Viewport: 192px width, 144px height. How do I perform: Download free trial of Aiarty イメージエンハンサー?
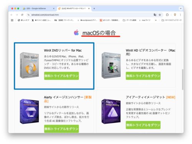[61, 129]
